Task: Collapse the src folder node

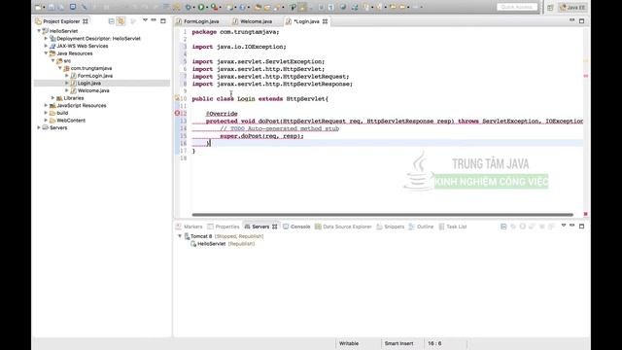Action: tap(52, 60)
